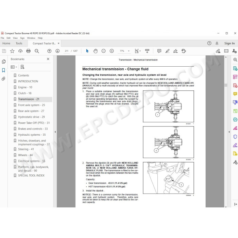Activate the hand pan tool

point(95,51)
